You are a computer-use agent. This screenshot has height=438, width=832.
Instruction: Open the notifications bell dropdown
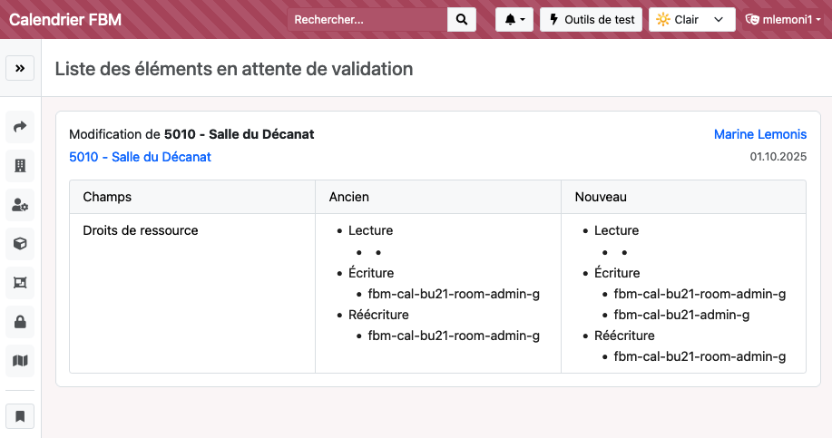(x=514, y=19)
